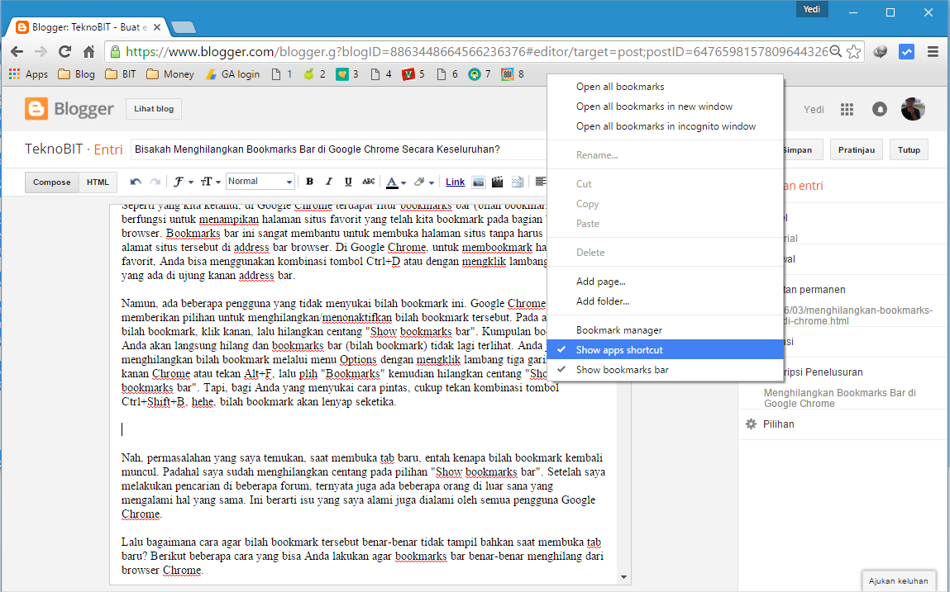The image size is (950, 592).
Task: Open the font size dropdown
Action: 211,182
